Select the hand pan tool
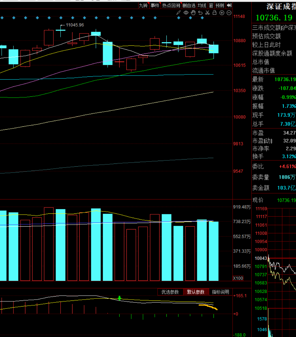The height and width of the screenshot is (337, 296). 193,13
